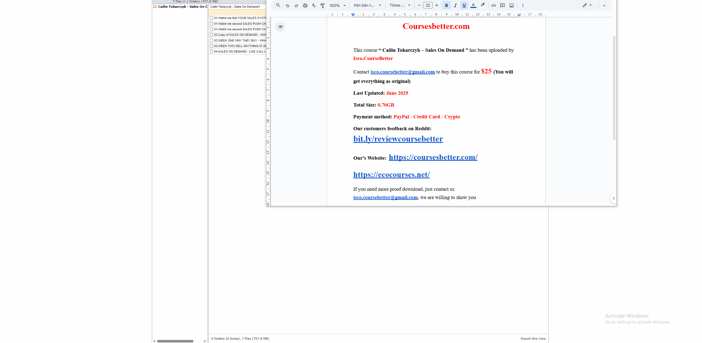Toggle bold formatting
The height and width of the screenshot is (343, 702).
(x=446, y=6)
